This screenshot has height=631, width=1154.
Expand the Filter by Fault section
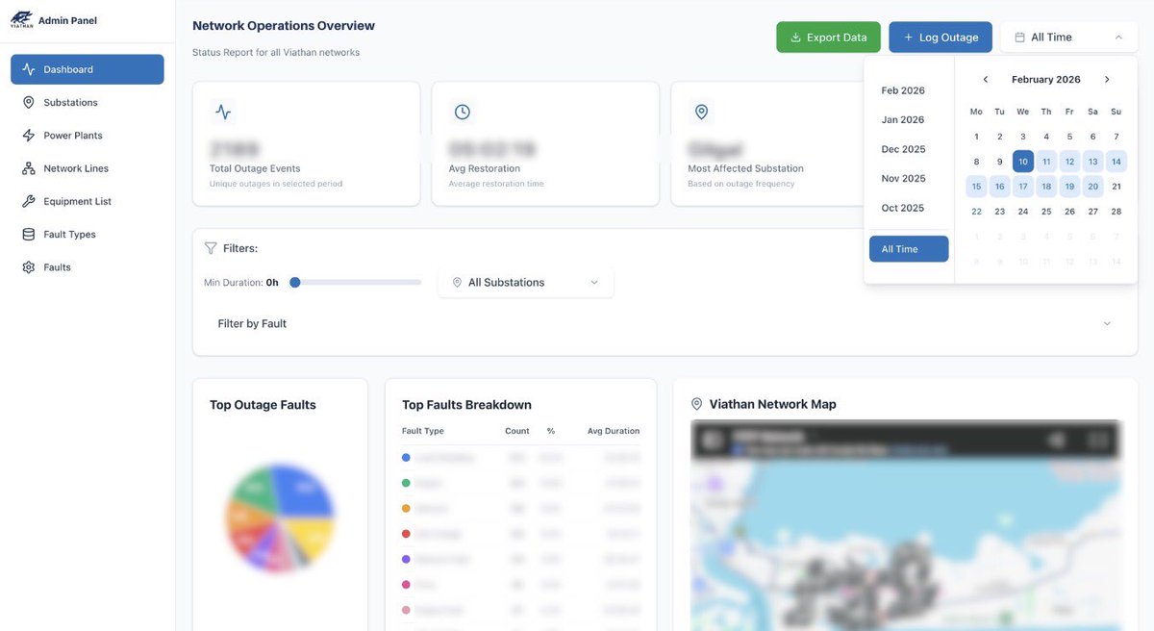(665, 323)
